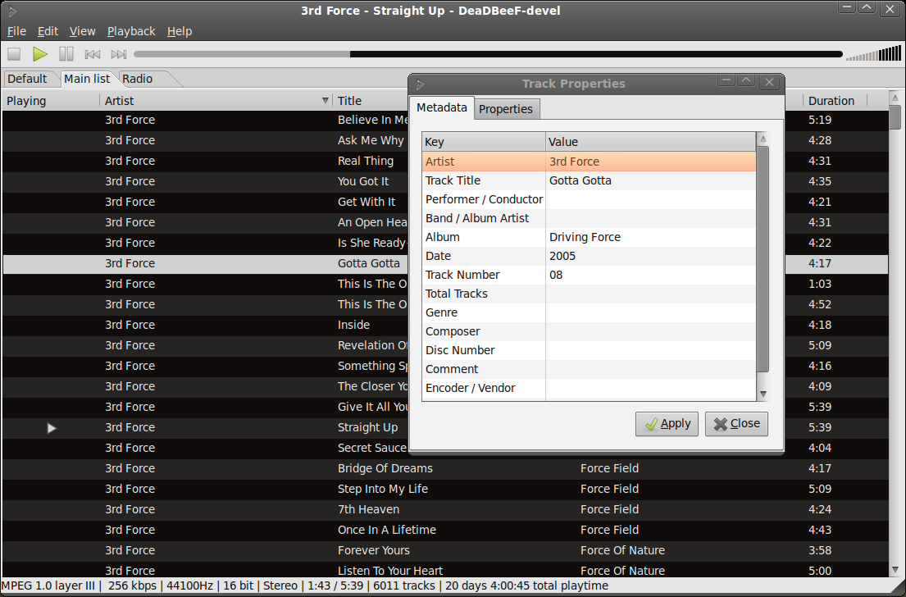Viewport: 906px width, 597px height.
Task: Switch to the Default playlist tab
Action: (28, 79)
